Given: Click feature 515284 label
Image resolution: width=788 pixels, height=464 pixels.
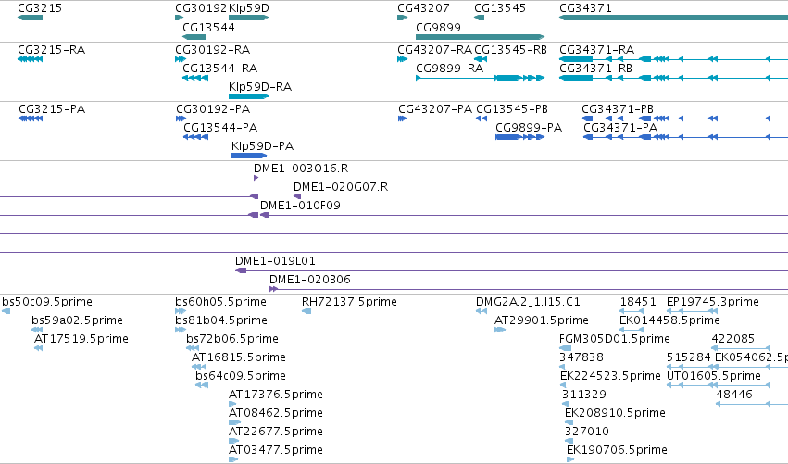Looking at the screenshot, I should tap(689, 357).
